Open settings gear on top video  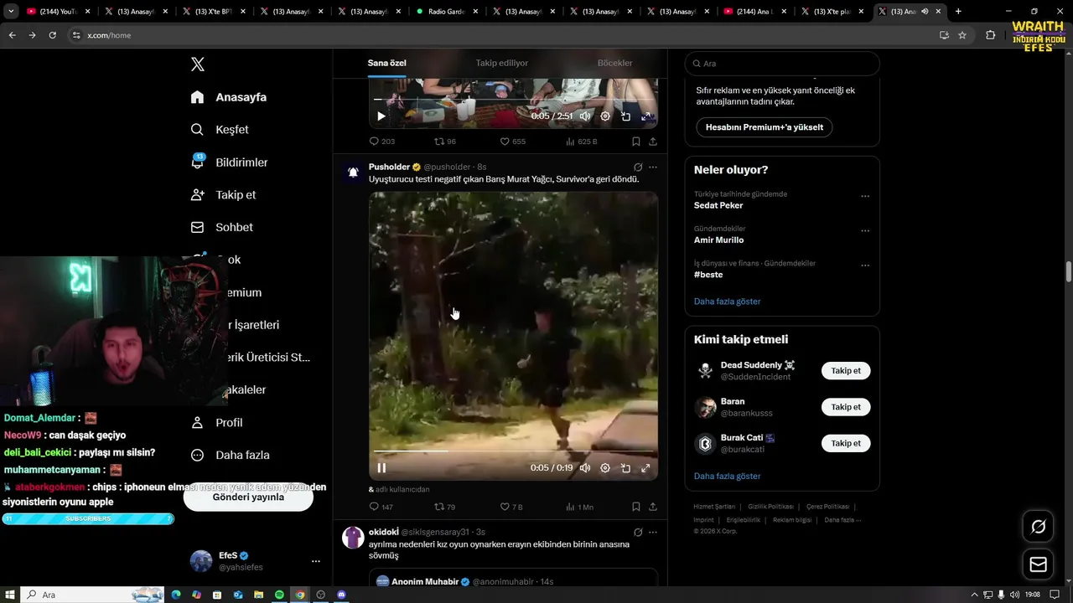(605, 116)
